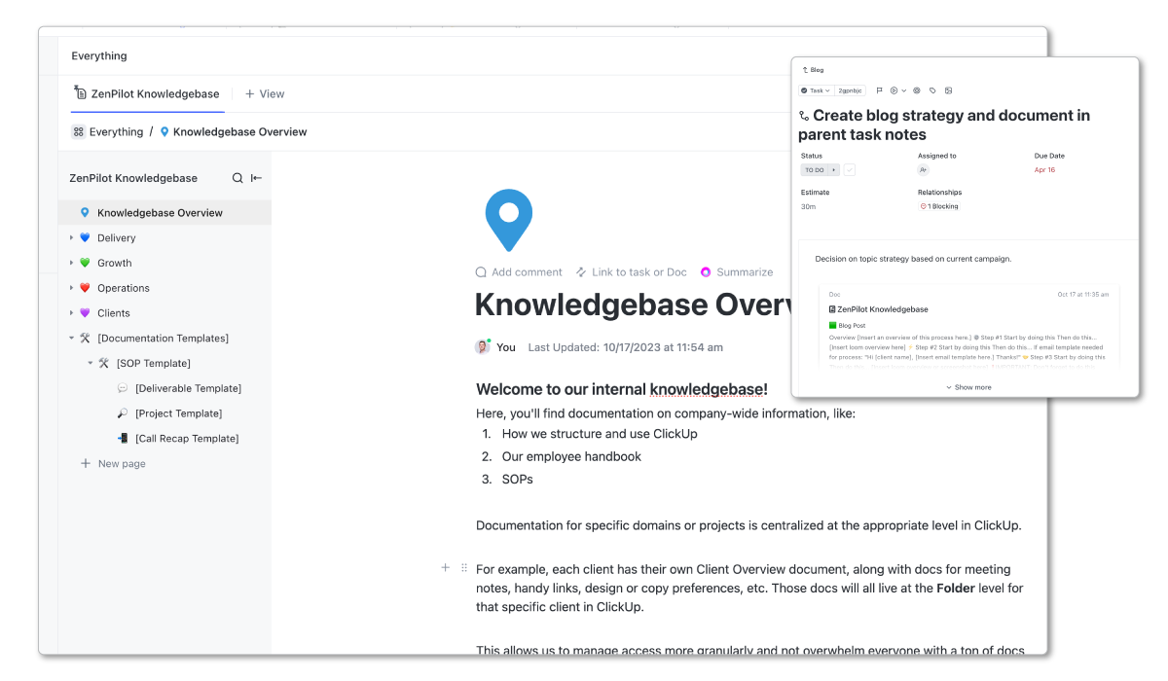1168x681 pixels.
Task: Click the automations gear icon on the task
Action: pos(916,90)
